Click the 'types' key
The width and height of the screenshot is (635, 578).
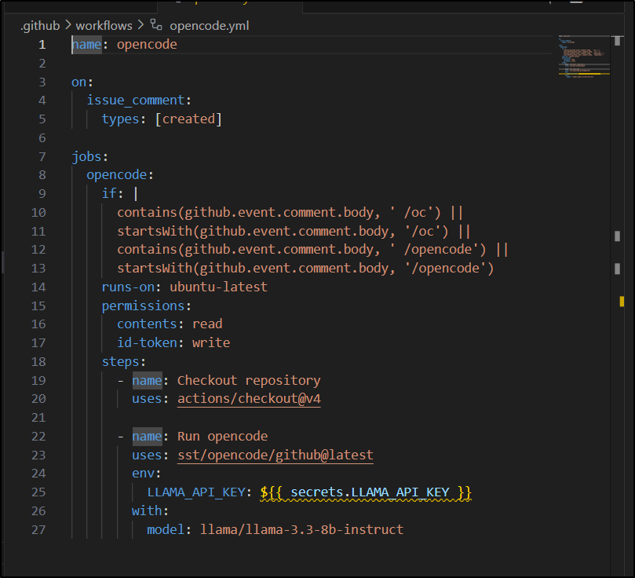pyautogui.click(x=121, y=119)
